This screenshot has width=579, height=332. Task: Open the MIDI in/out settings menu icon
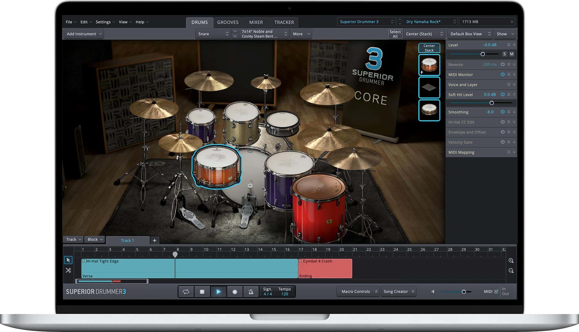tap(496, 291)
